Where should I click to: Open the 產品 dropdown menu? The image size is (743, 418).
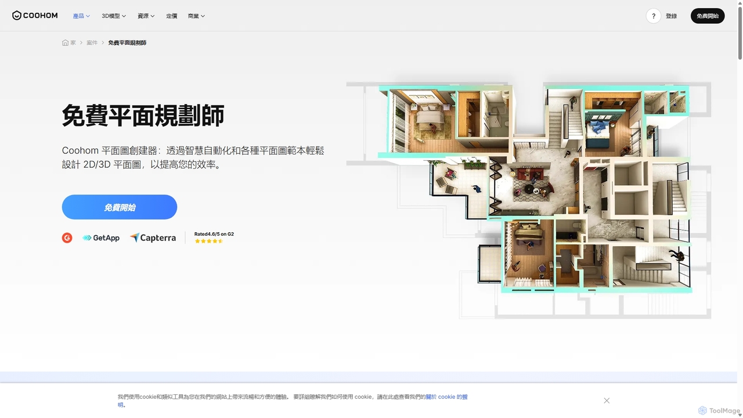81,16
